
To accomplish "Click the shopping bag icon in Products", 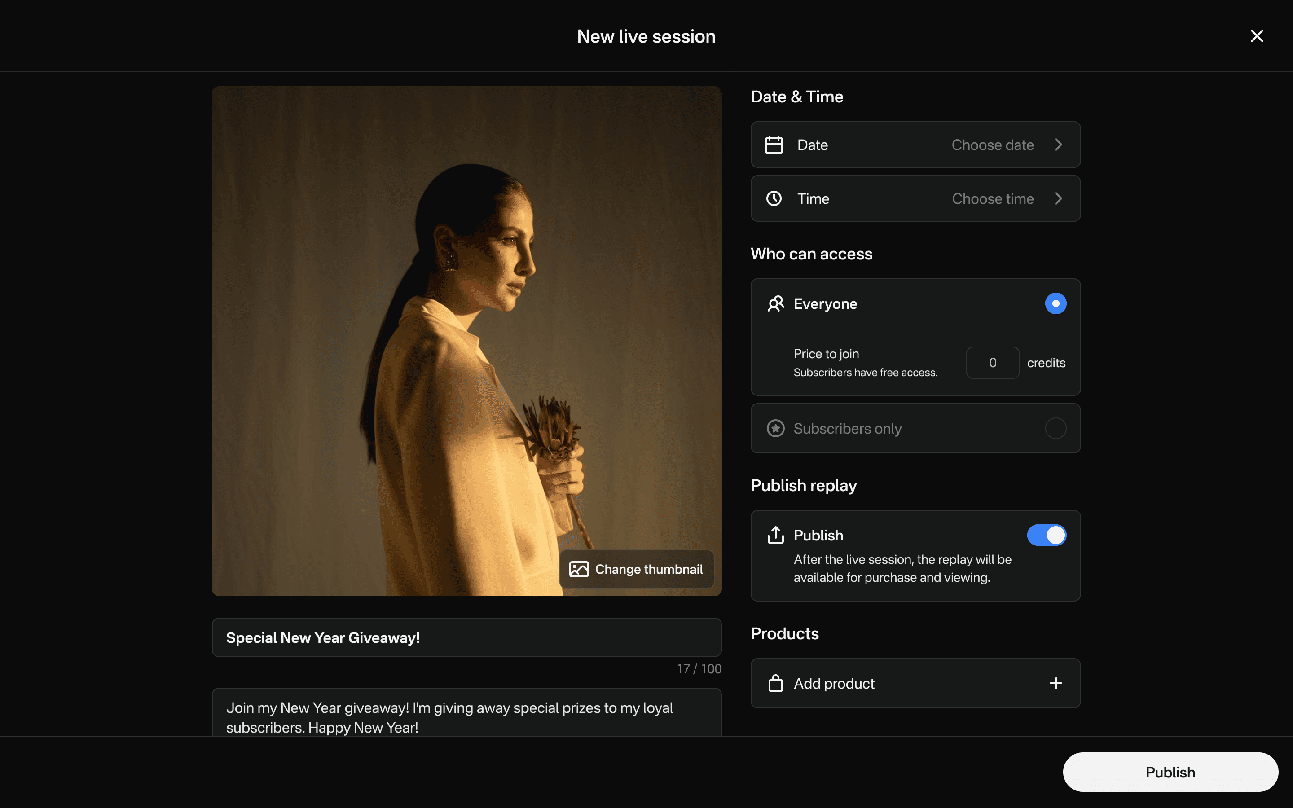I will click(775, 684).
